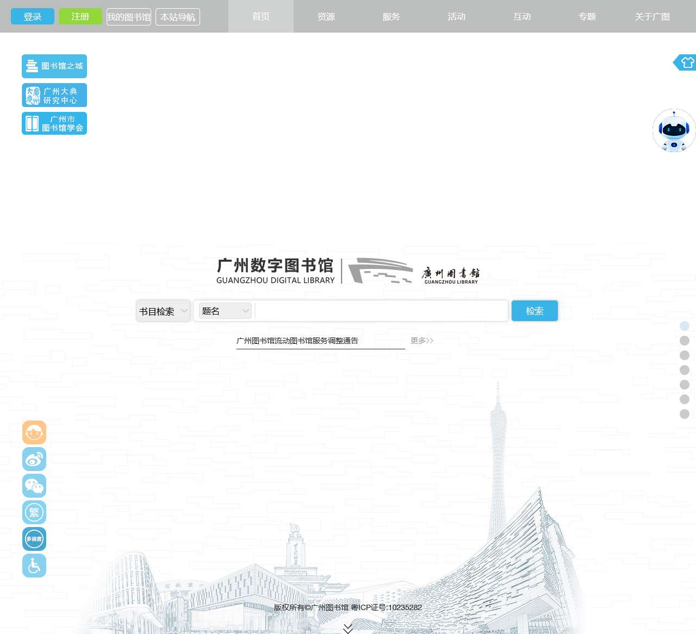Go to seventh page section dot
696x634 pixels.
[685, 414]
